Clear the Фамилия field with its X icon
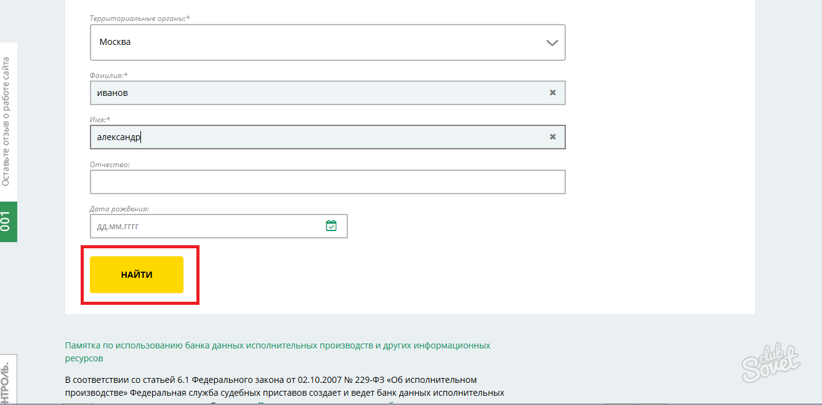 [552, 93]
